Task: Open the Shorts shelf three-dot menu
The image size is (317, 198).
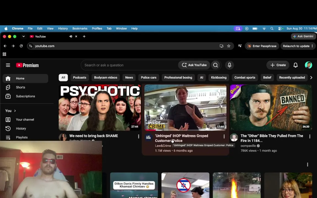Action: pos(307,164)
